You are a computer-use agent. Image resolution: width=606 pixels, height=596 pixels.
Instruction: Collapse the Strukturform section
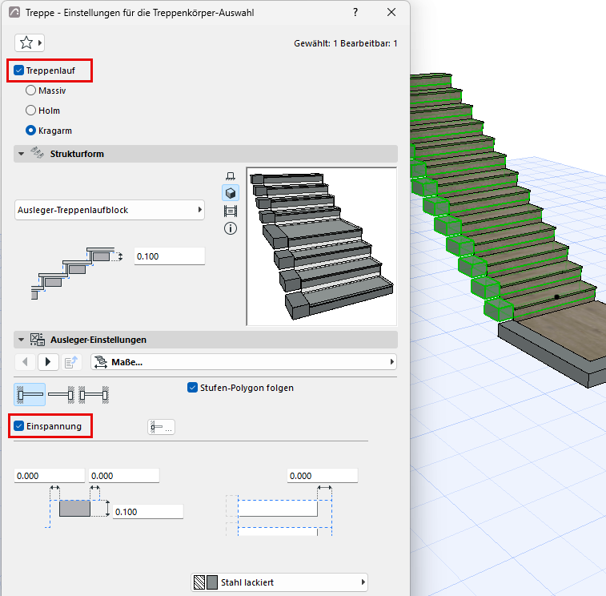[x=22, y=154]
